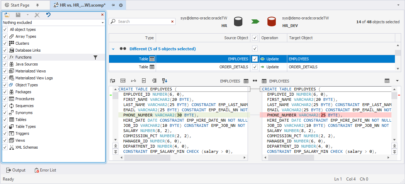Click the undo arrow in filter panel toolbar
This screenshot has width=405, height=184.
click(x=48, y=15)
